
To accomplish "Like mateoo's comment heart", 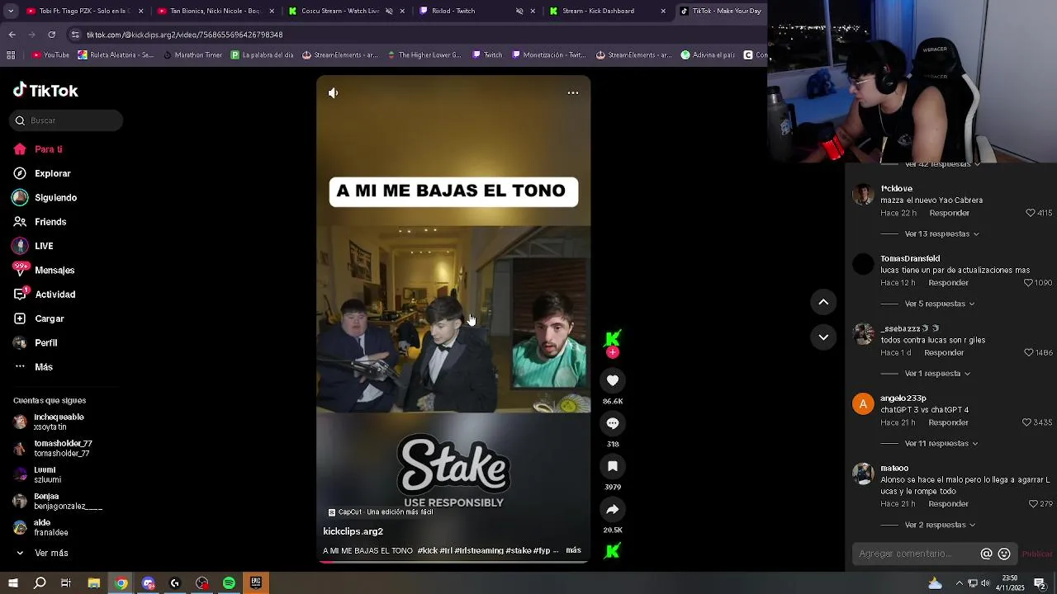I will 1033,503.
